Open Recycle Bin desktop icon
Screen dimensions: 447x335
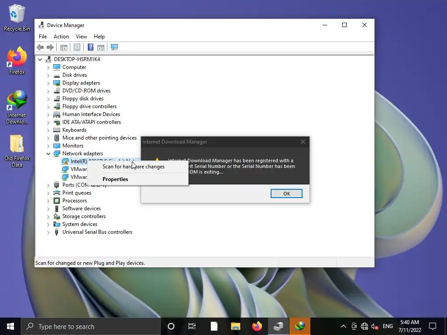point(17,17)
